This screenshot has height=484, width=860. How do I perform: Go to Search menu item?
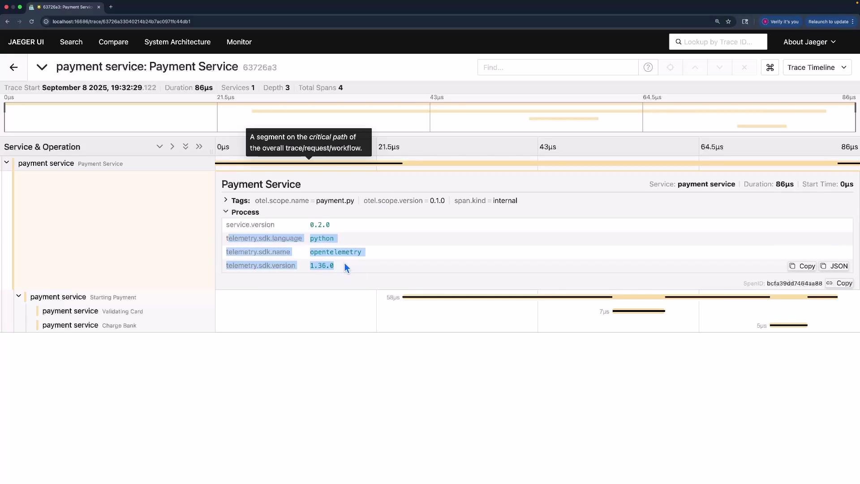[x=71, y=42]
